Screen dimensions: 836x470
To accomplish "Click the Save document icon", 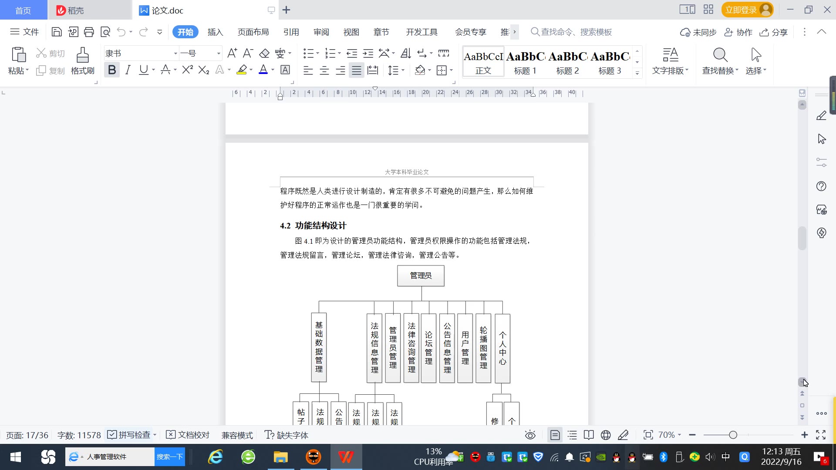I will click(x=56, y=32).
